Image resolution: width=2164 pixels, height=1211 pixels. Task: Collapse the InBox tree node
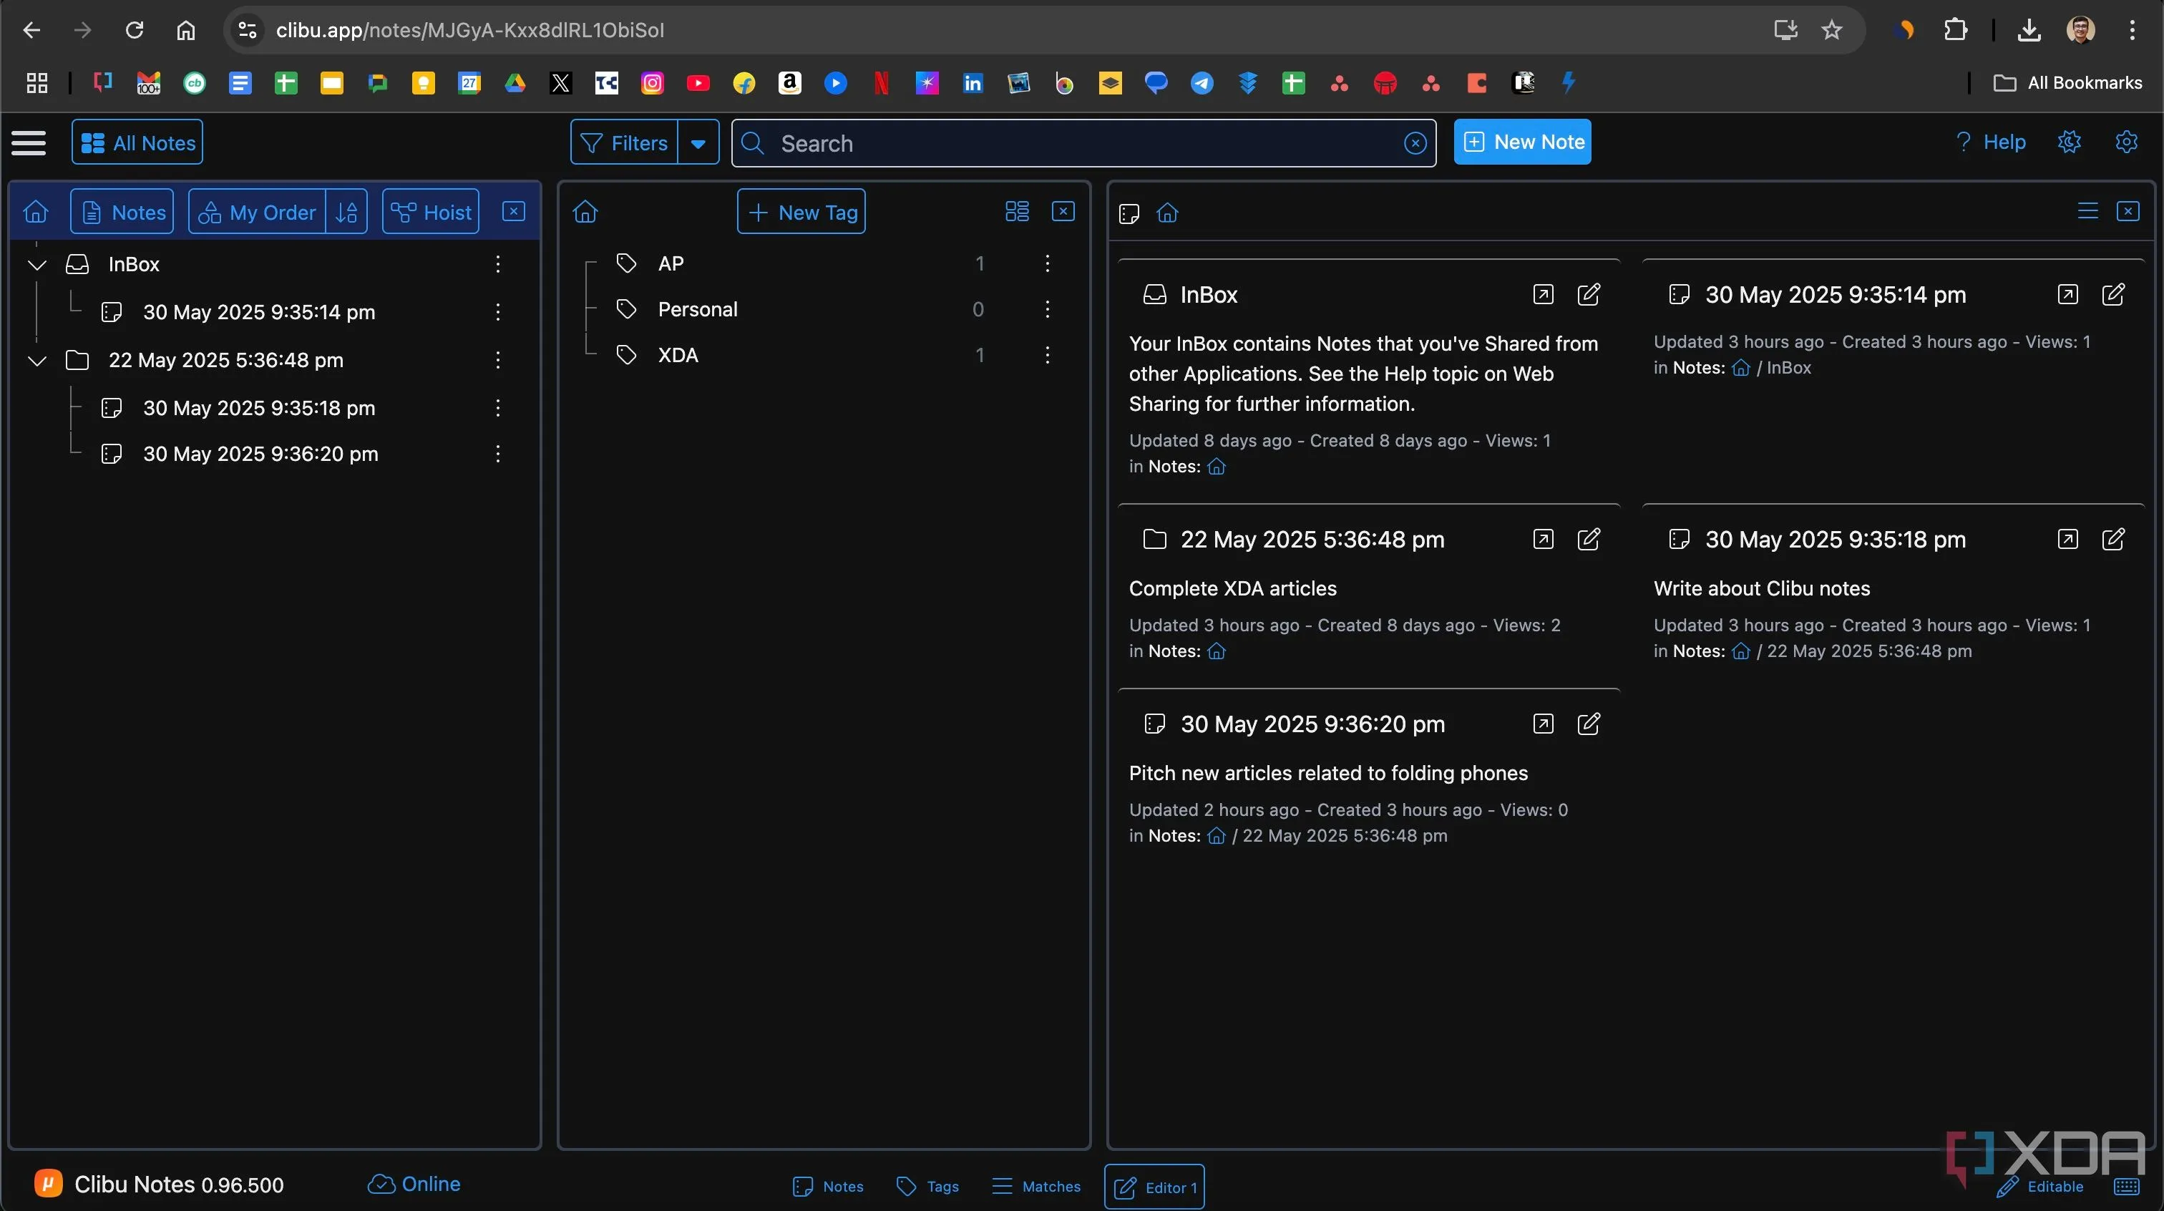37,265
